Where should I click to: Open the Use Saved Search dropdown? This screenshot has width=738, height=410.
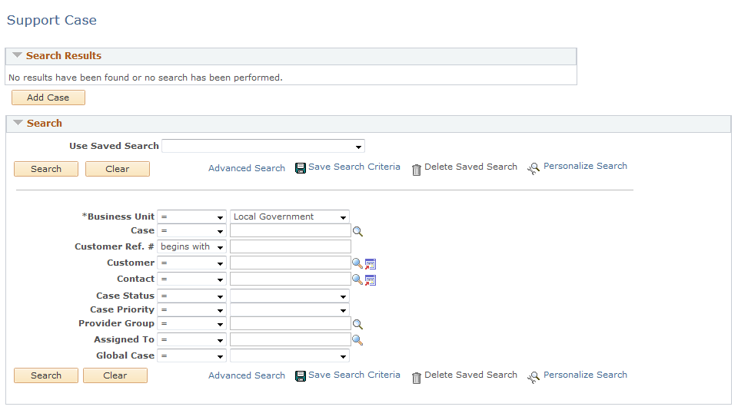pyautogui.click(x=263, y=146)
